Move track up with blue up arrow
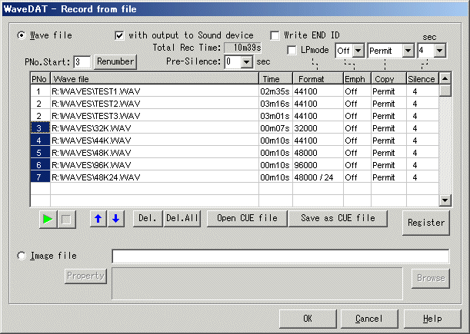Screen dimensions: 470x334 (x=98, y=219)
